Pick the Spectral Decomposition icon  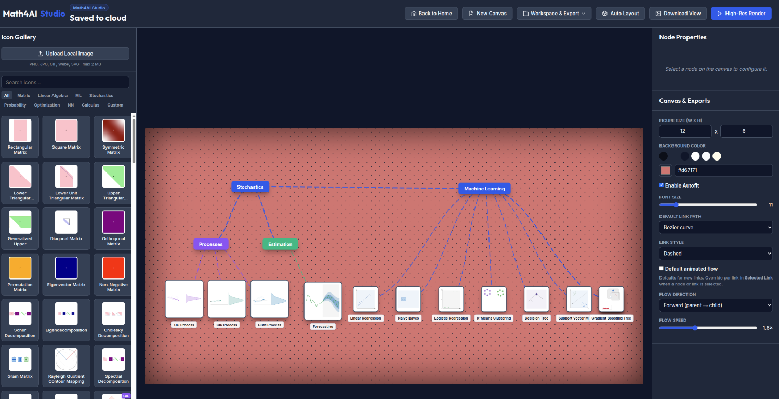[113, 366]
